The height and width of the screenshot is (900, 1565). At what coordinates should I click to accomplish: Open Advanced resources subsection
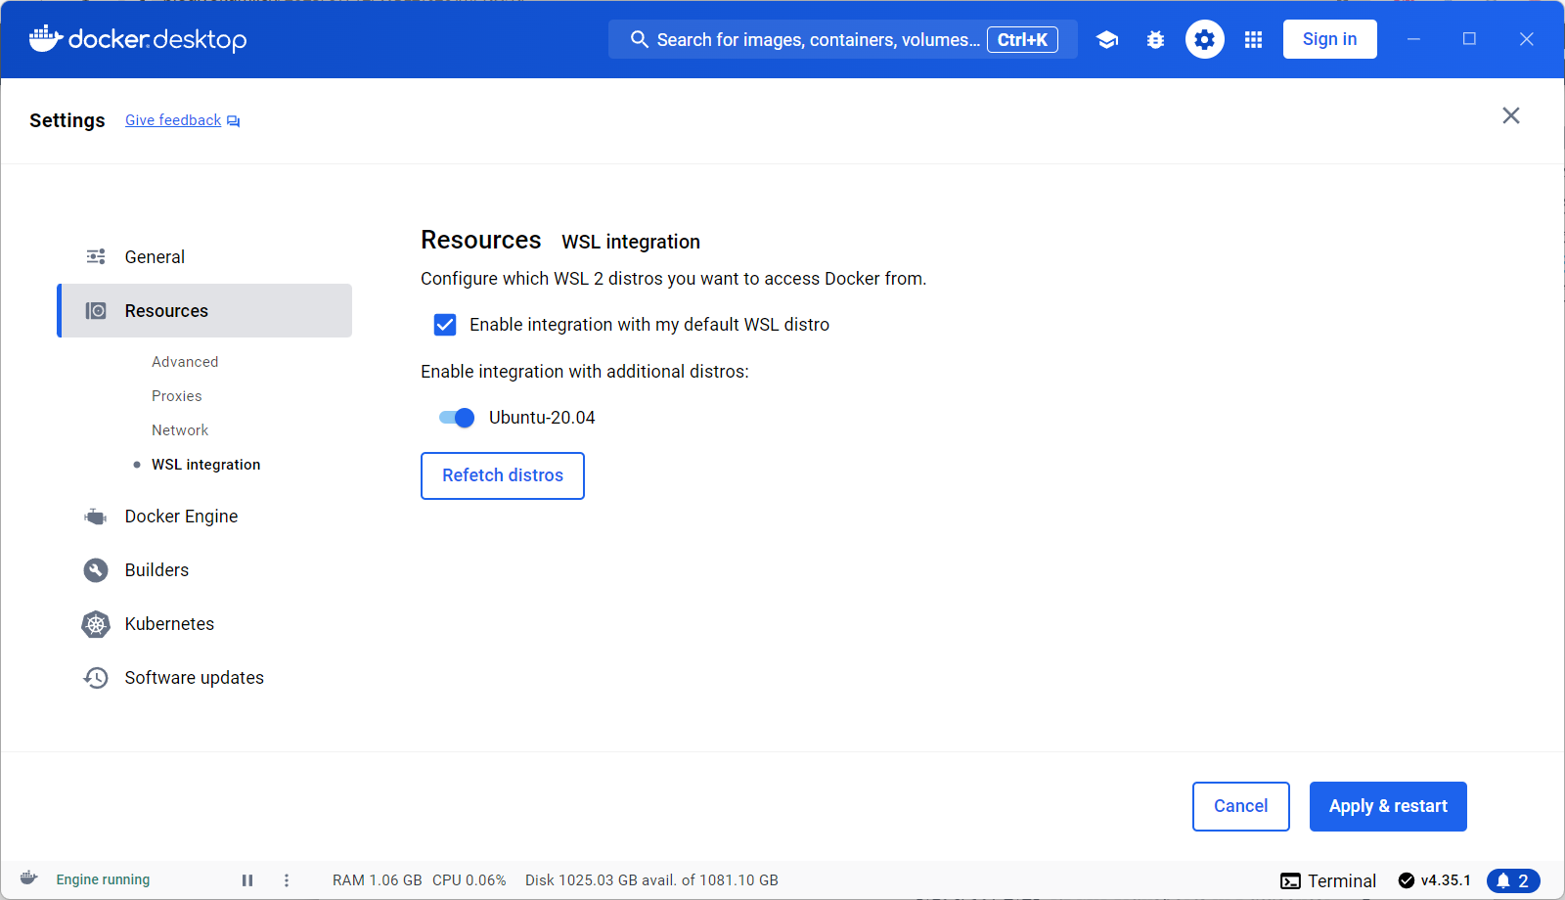185,362
